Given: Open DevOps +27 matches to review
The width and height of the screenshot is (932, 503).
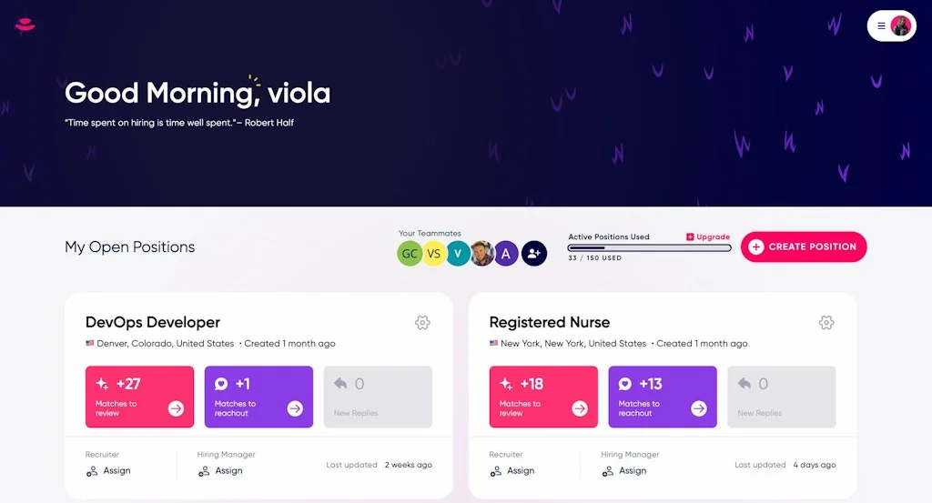Looking at the screenshot, I should [139, 397].
